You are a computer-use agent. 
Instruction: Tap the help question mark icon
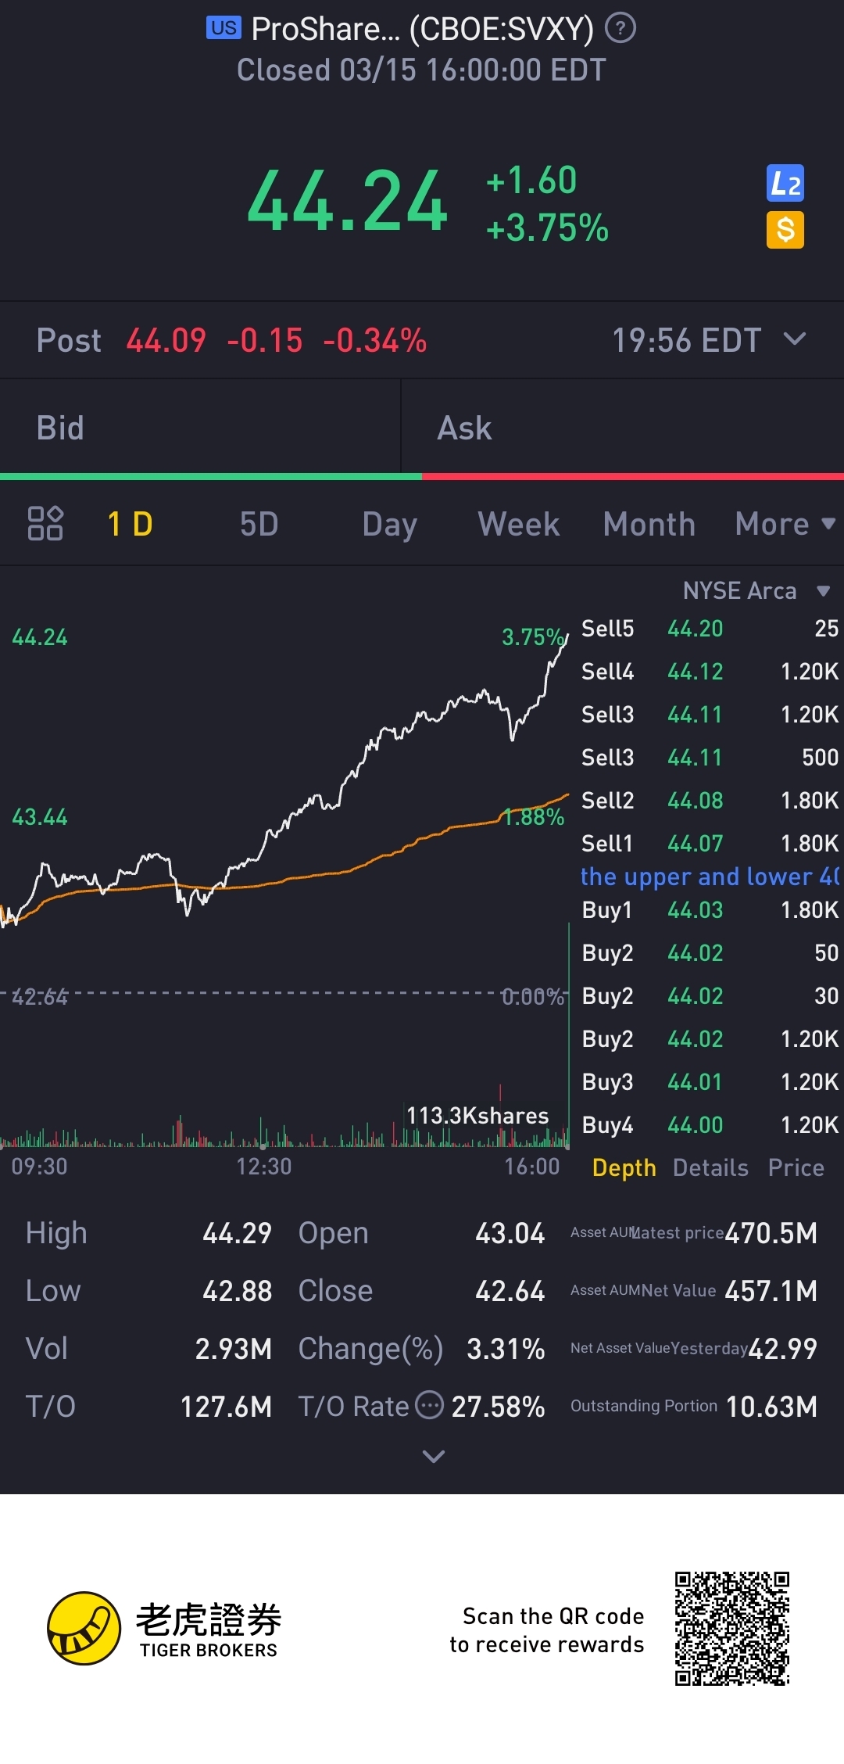[620, 28]
